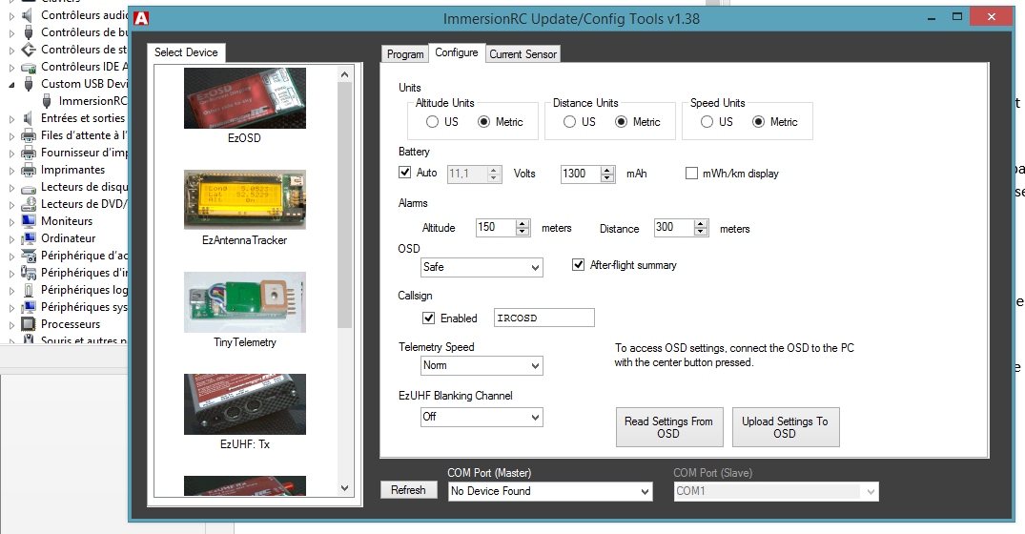Viewport: 1025px width, 534px height.
Task: Switch to the Configure tab
Action: (457, 52)
